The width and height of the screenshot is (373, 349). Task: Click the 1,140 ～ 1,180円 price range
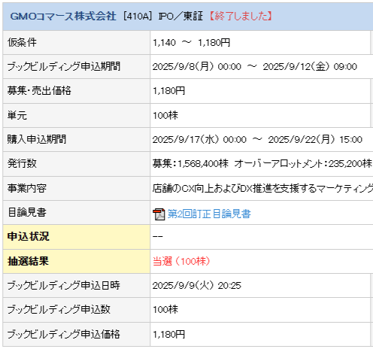pos(191,43)
